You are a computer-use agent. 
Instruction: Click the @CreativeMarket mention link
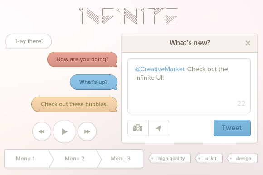(x=160, y=69)
